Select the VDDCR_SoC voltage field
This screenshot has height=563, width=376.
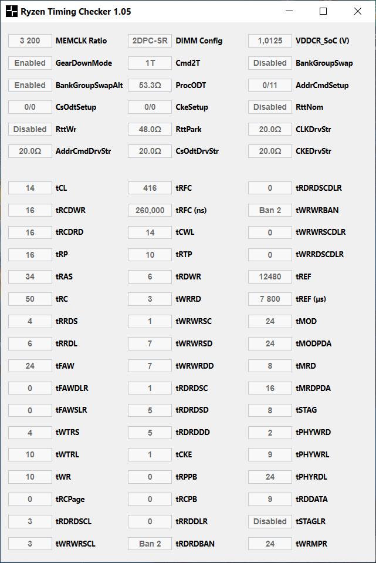pyautogui.click(x=270, y=41)
